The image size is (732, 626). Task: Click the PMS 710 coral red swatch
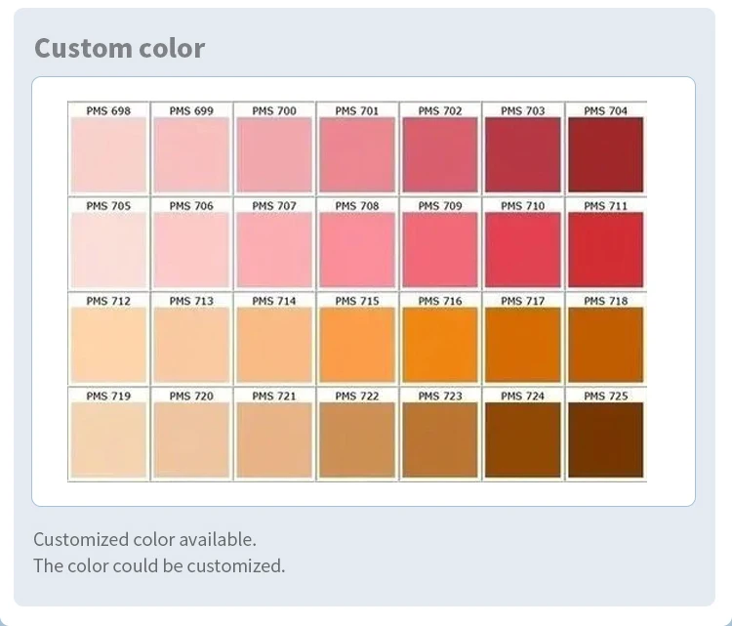click(x=523, y=250)
